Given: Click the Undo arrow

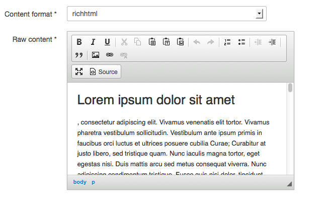Looking at the screenshot, I should click(x=197, y=42).
